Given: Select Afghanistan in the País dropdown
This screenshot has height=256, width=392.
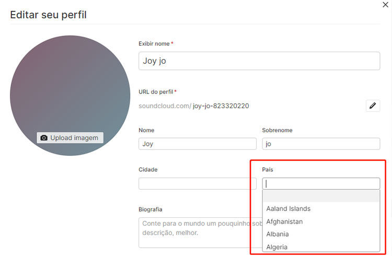Looking at the screenshot, I should (x=284, y=222).
